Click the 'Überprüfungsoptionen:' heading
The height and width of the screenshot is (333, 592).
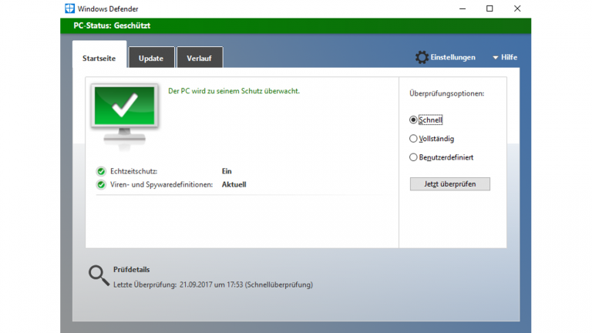pos(446,93)
